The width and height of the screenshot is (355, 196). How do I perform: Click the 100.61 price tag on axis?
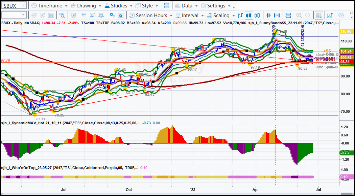(x=346, y=58)
